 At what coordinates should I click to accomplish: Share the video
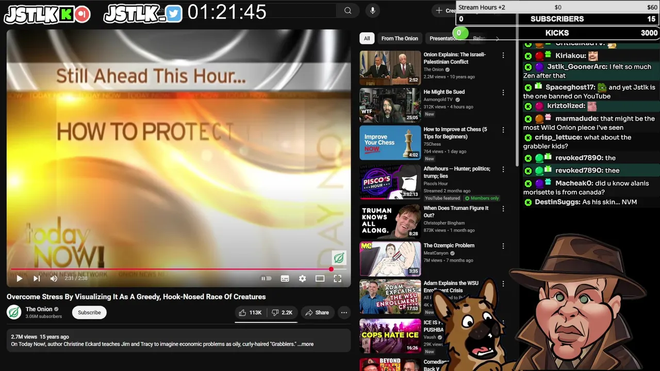(x=317, y=312)
